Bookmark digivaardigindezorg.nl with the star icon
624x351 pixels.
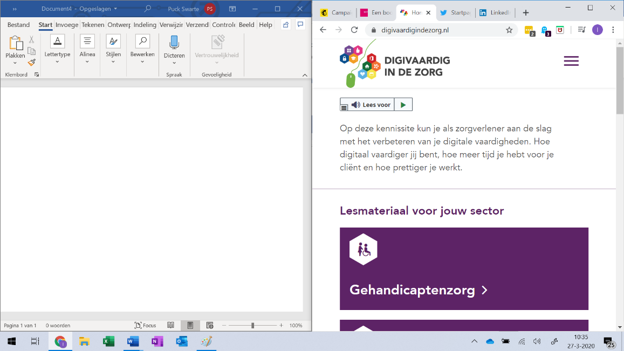(x=509, y=31)
